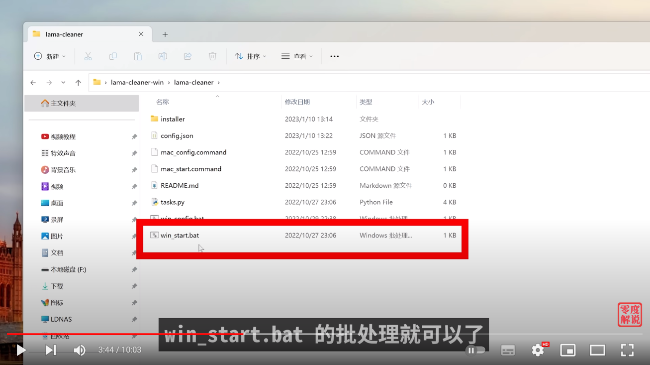650x365 pixels.
Task: Open 文档 documents in the sidebar
Action: pos(52,253)
